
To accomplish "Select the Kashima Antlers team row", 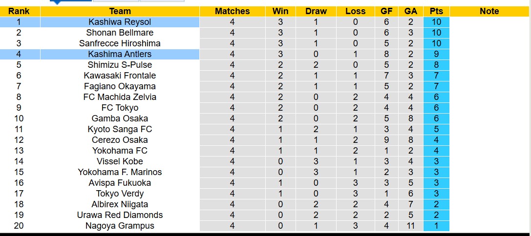I will point(120,54).
